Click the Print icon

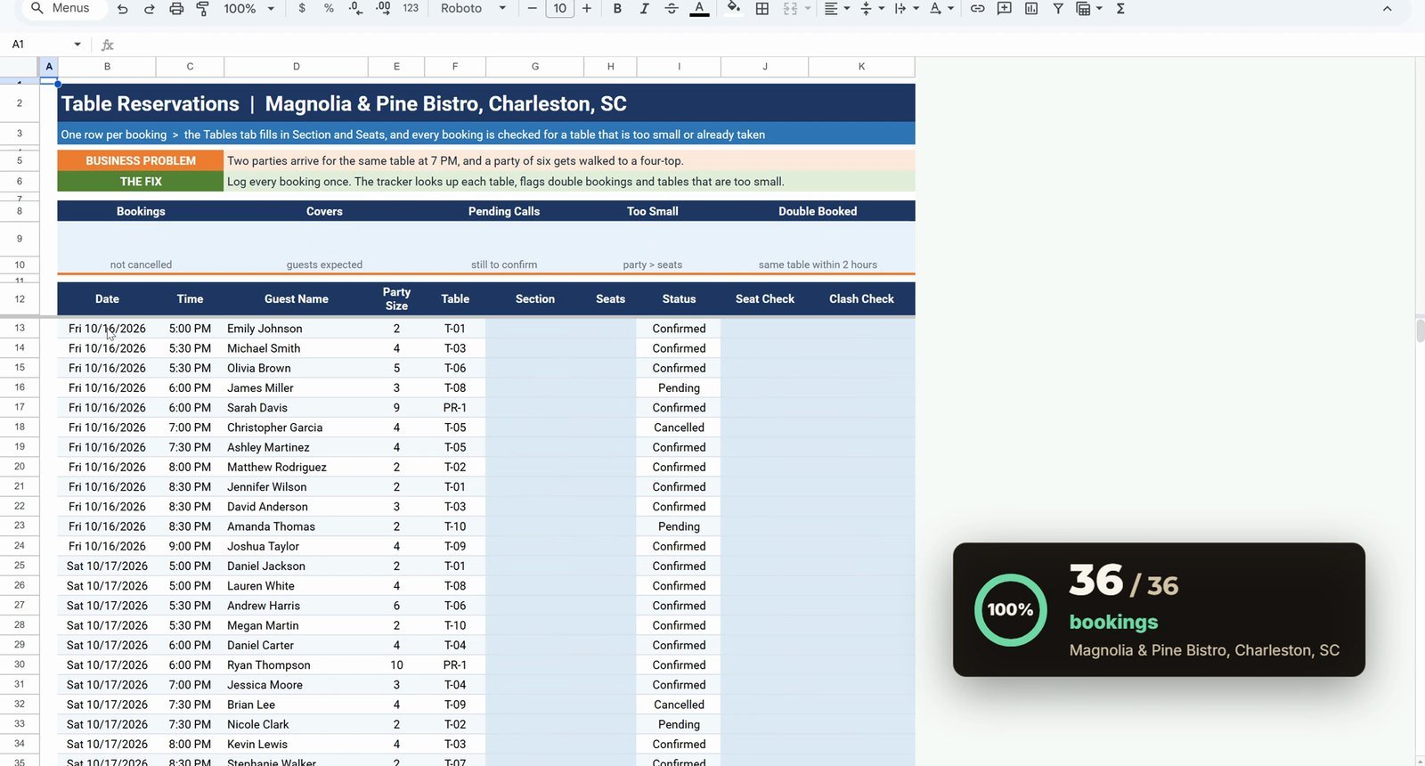coord(176,9)
